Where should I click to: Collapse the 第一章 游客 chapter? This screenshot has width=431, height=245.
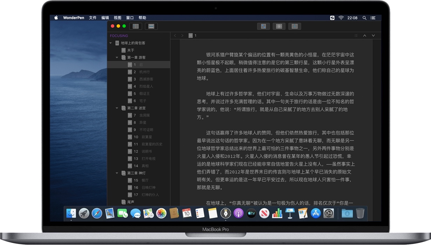[x=117, y=57]
